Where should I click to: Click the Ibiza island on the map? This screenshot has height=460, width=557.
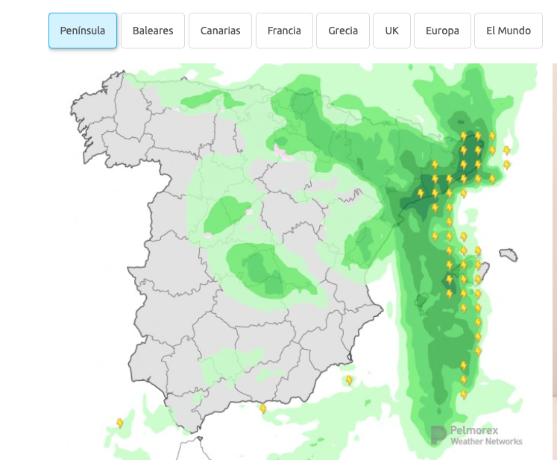[421, 300]
